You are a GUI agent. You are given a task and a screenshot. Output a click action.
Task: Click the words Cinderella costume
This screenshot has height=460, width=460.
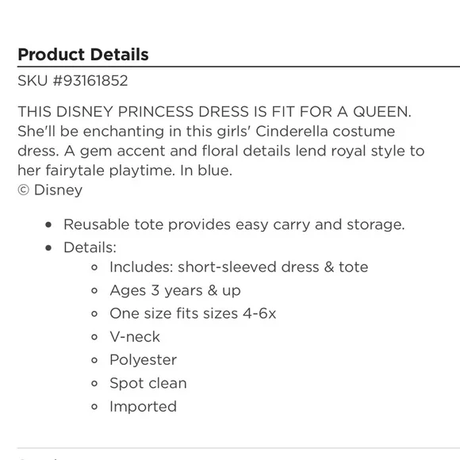pyautogui.click(x=325, y=131)
